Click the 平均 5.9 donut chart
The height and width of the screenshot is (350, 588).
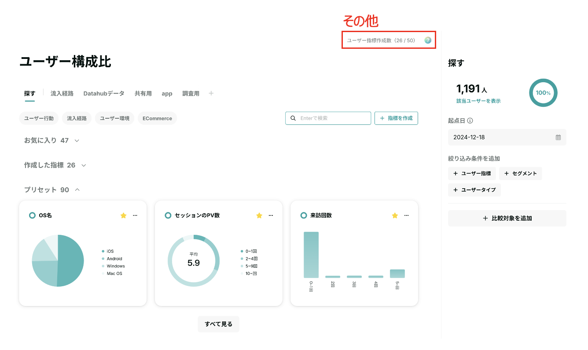194,261
